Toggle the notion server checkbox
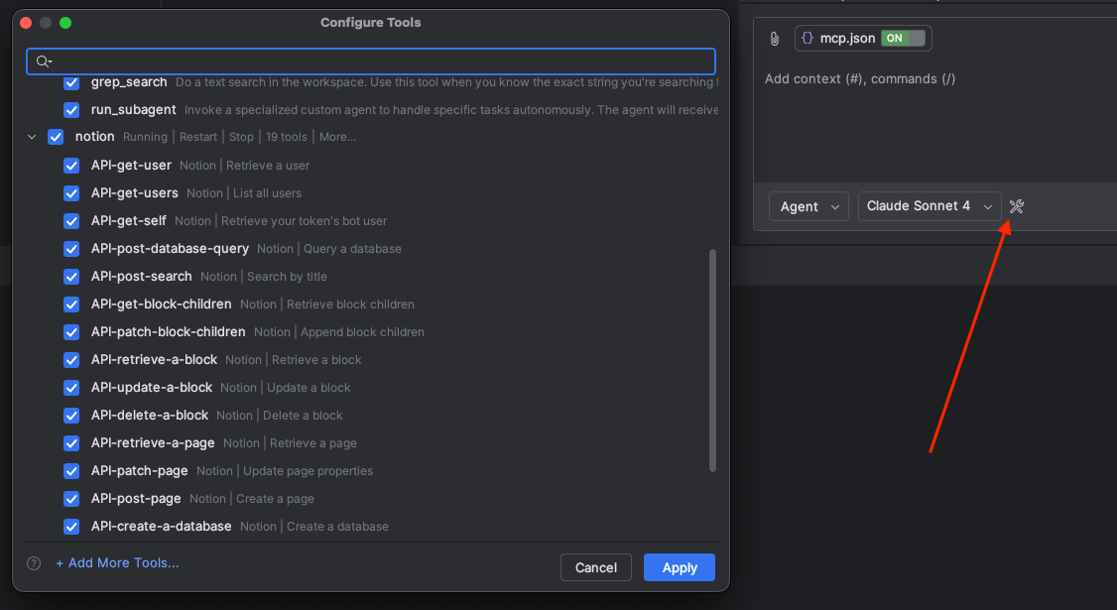Viewport: 1117px width, 610px height. [x=56, y=137]
